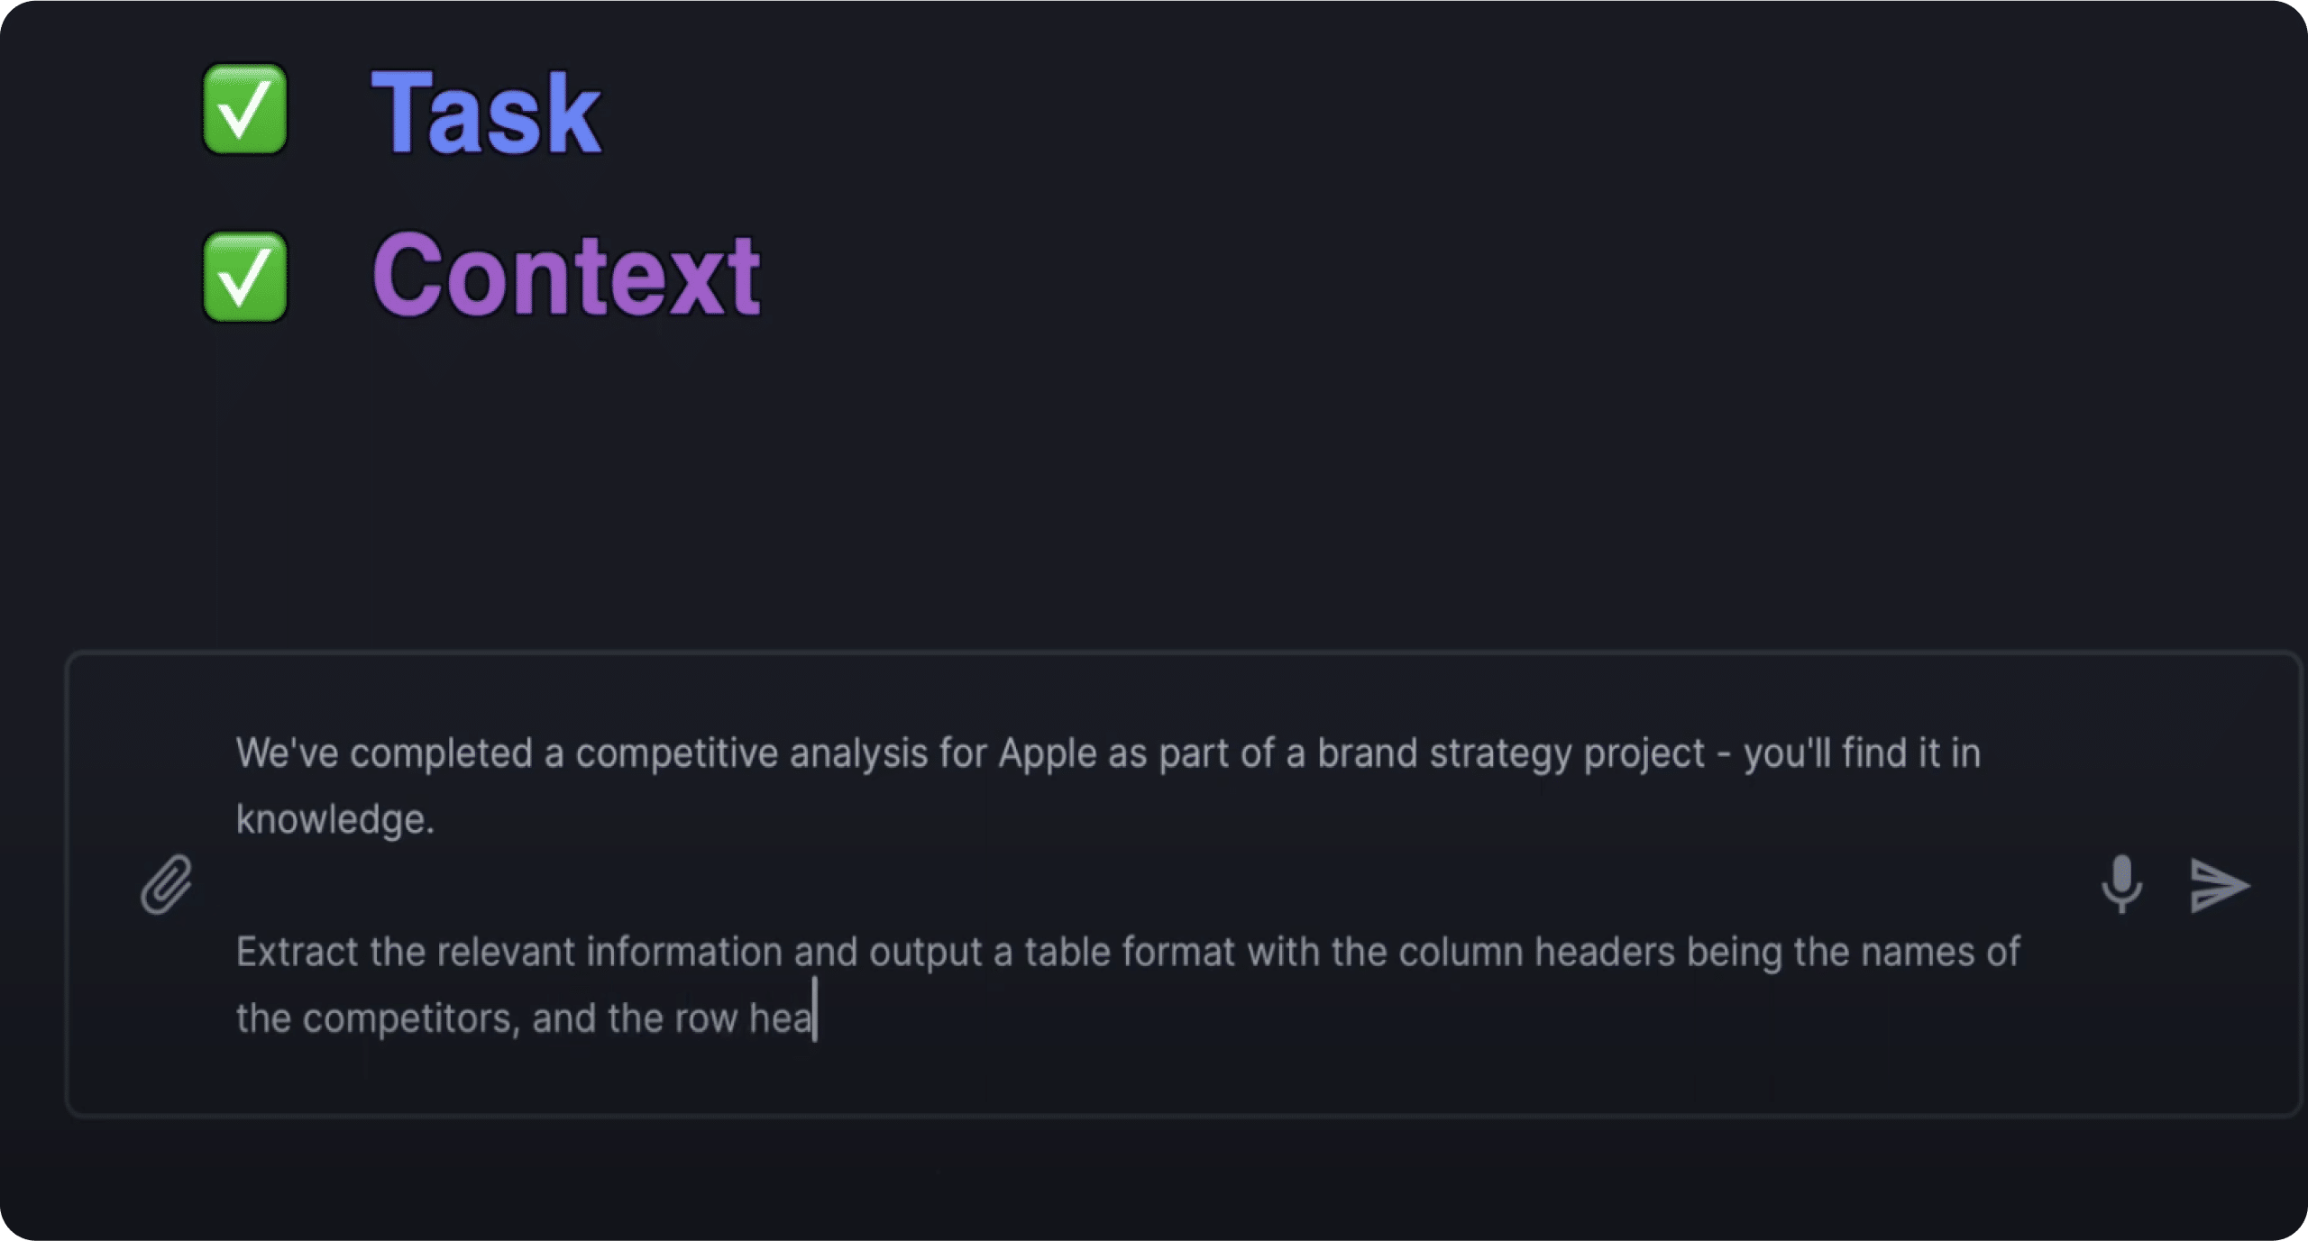Place cursor on the word "competitive"
Image resolution: width=2308 pixels, height=1241 pixels.
point(676,753)
